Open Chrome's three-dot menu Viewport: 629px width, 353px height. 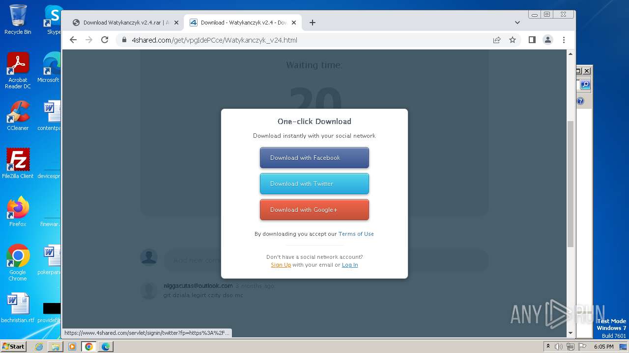(564, 40)
